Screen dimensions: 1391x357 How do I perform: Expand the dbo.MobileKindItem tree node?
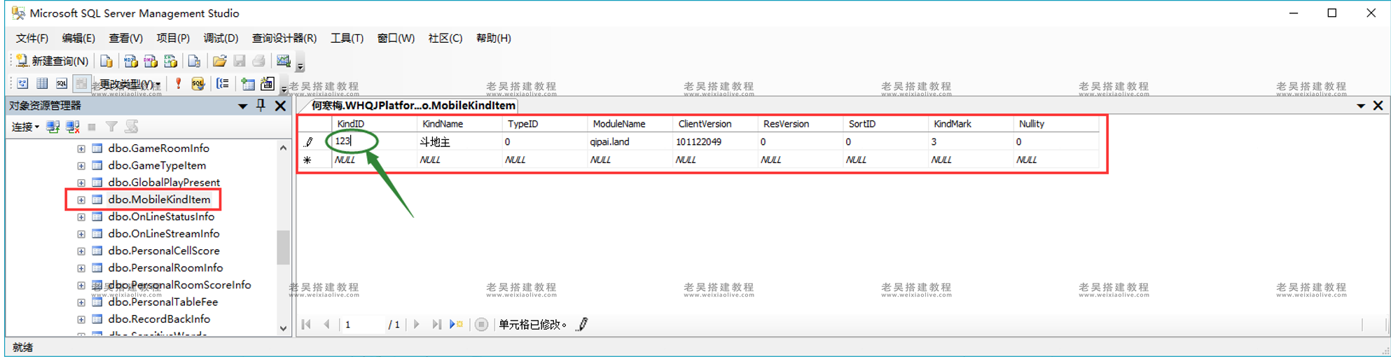[x=81, y=199]
